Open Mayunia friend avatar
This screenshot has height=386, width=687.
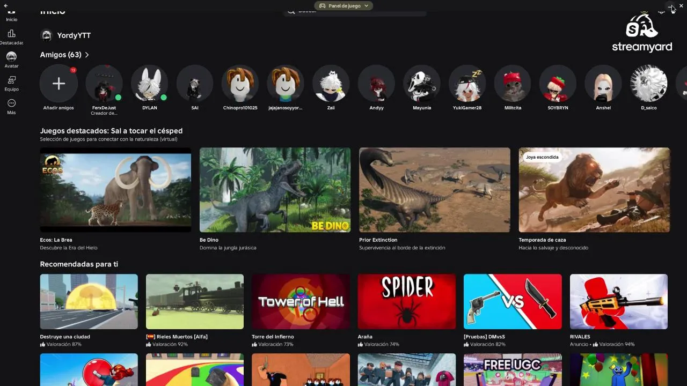coord(422,84)
